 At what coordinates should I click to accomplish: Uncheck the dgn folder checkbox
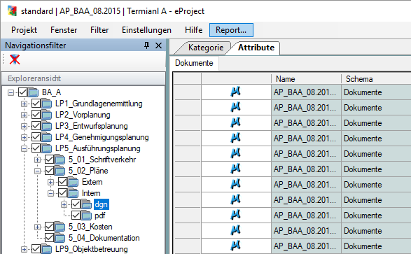point(76,204)
